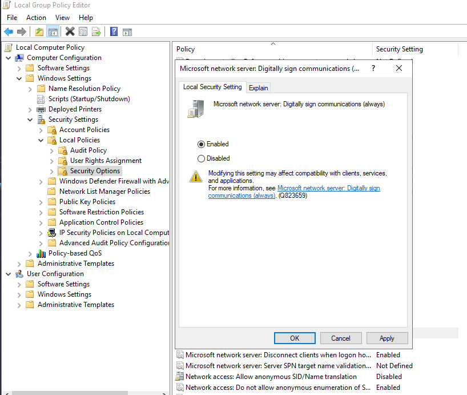Screen dimensions: 467x395
Task: Click Disconnect clients when logon policy icon
Action: pyautogui.click(x=180, y=355)
